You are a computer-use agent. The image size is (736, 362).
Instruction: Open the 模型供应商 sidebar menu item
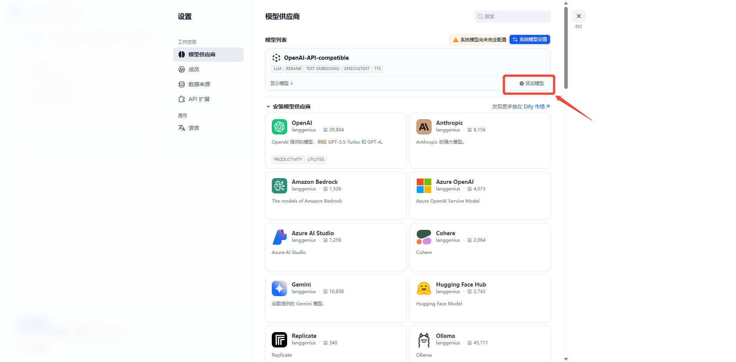[208, 54]
